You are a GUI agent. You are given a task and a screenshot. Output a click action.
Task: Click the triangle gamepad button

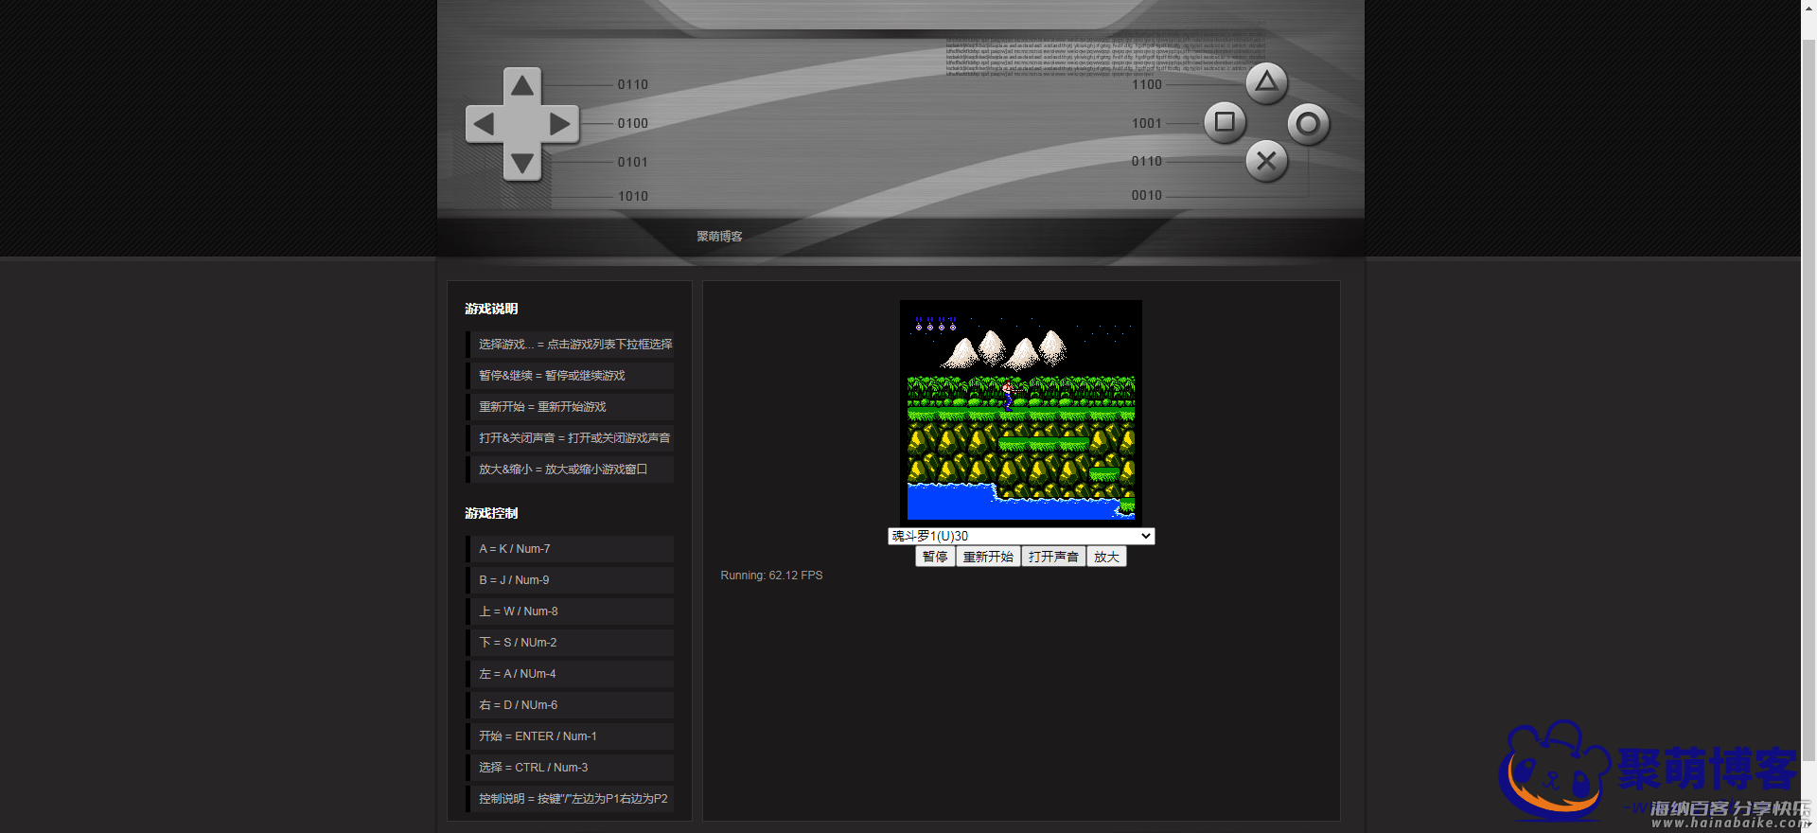click(x=1266, y=83)
